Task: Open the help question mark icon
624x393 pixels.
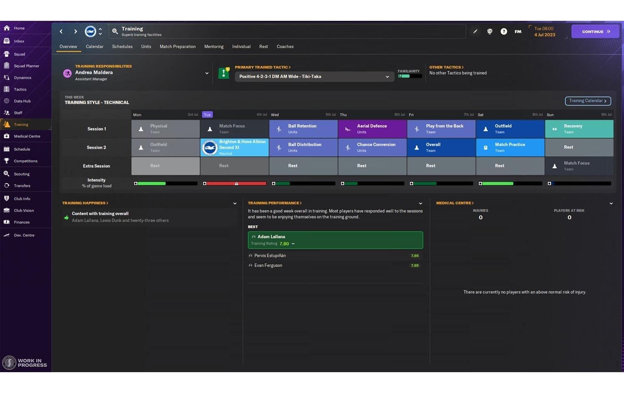Action: pyautogui.click(x=503, y=32)
